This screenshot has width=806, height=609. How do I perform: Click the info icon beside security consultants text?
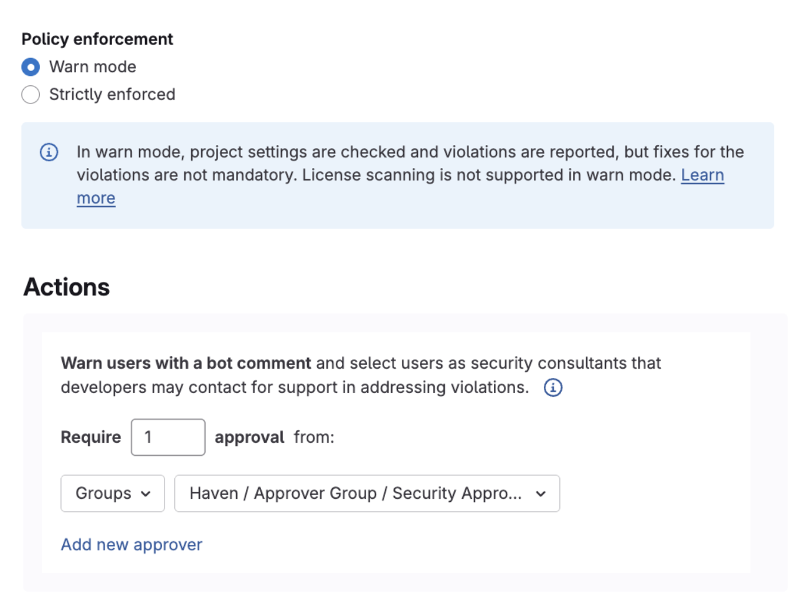(552, 387)
